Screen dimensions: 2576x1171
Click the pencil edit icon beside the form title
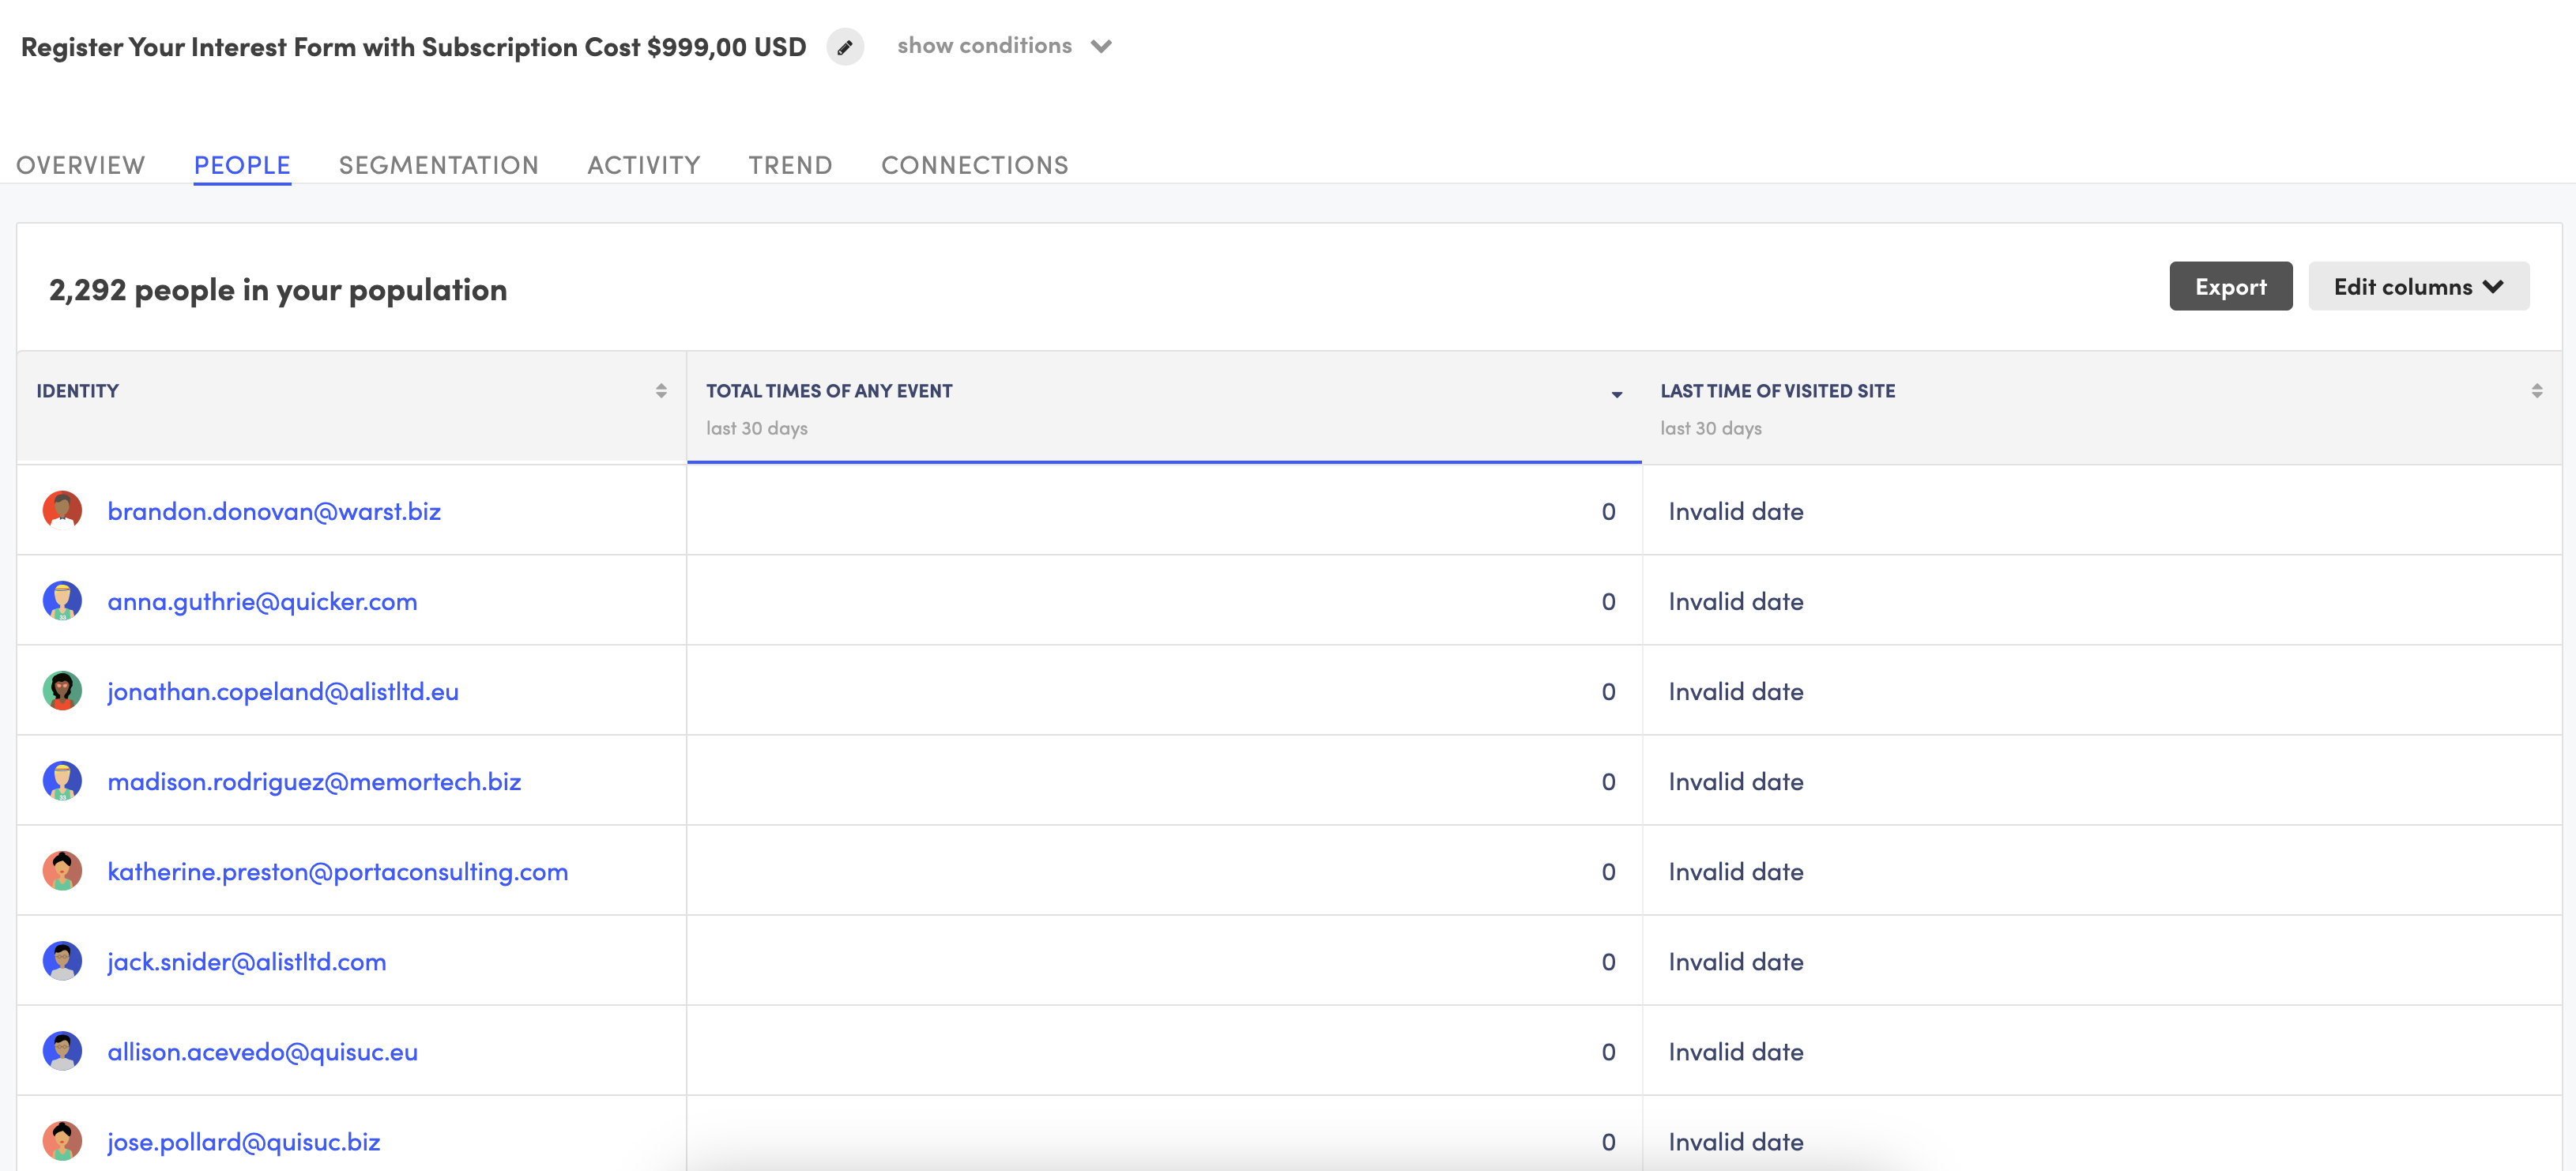coord(845,47)
